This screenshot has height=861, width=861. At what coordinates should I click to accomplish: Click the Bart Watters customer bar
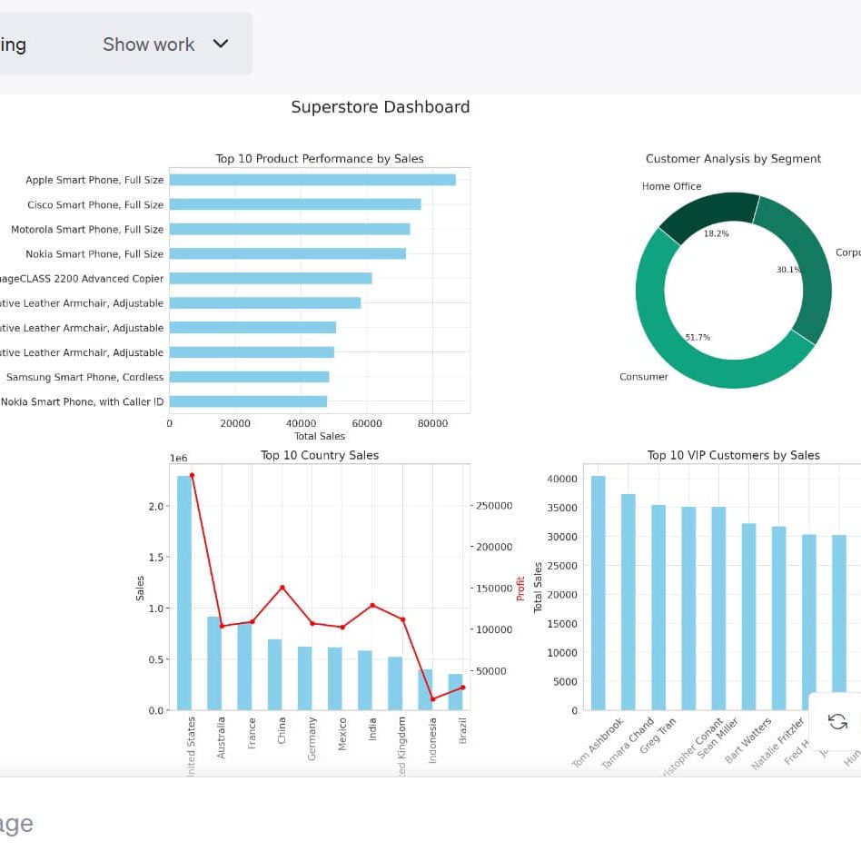coord(748,616)
